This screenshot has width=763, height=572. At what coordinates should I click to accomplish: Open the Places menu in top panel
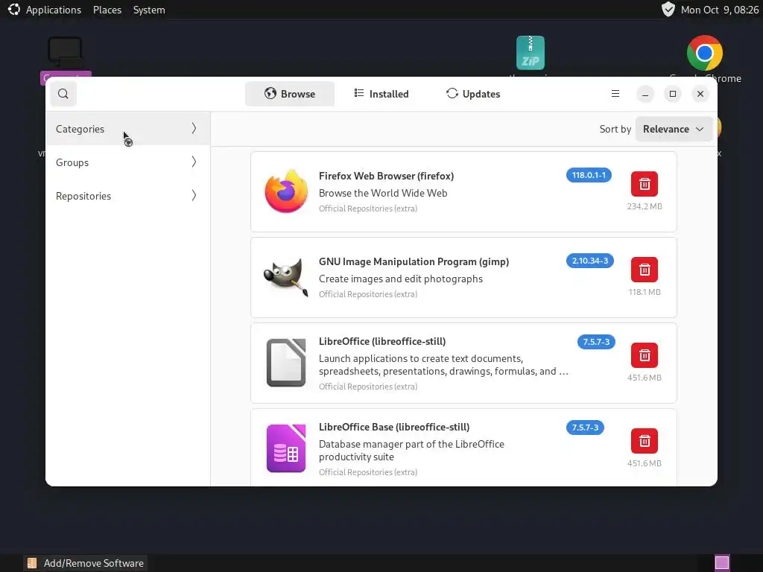tap(107, 10)
